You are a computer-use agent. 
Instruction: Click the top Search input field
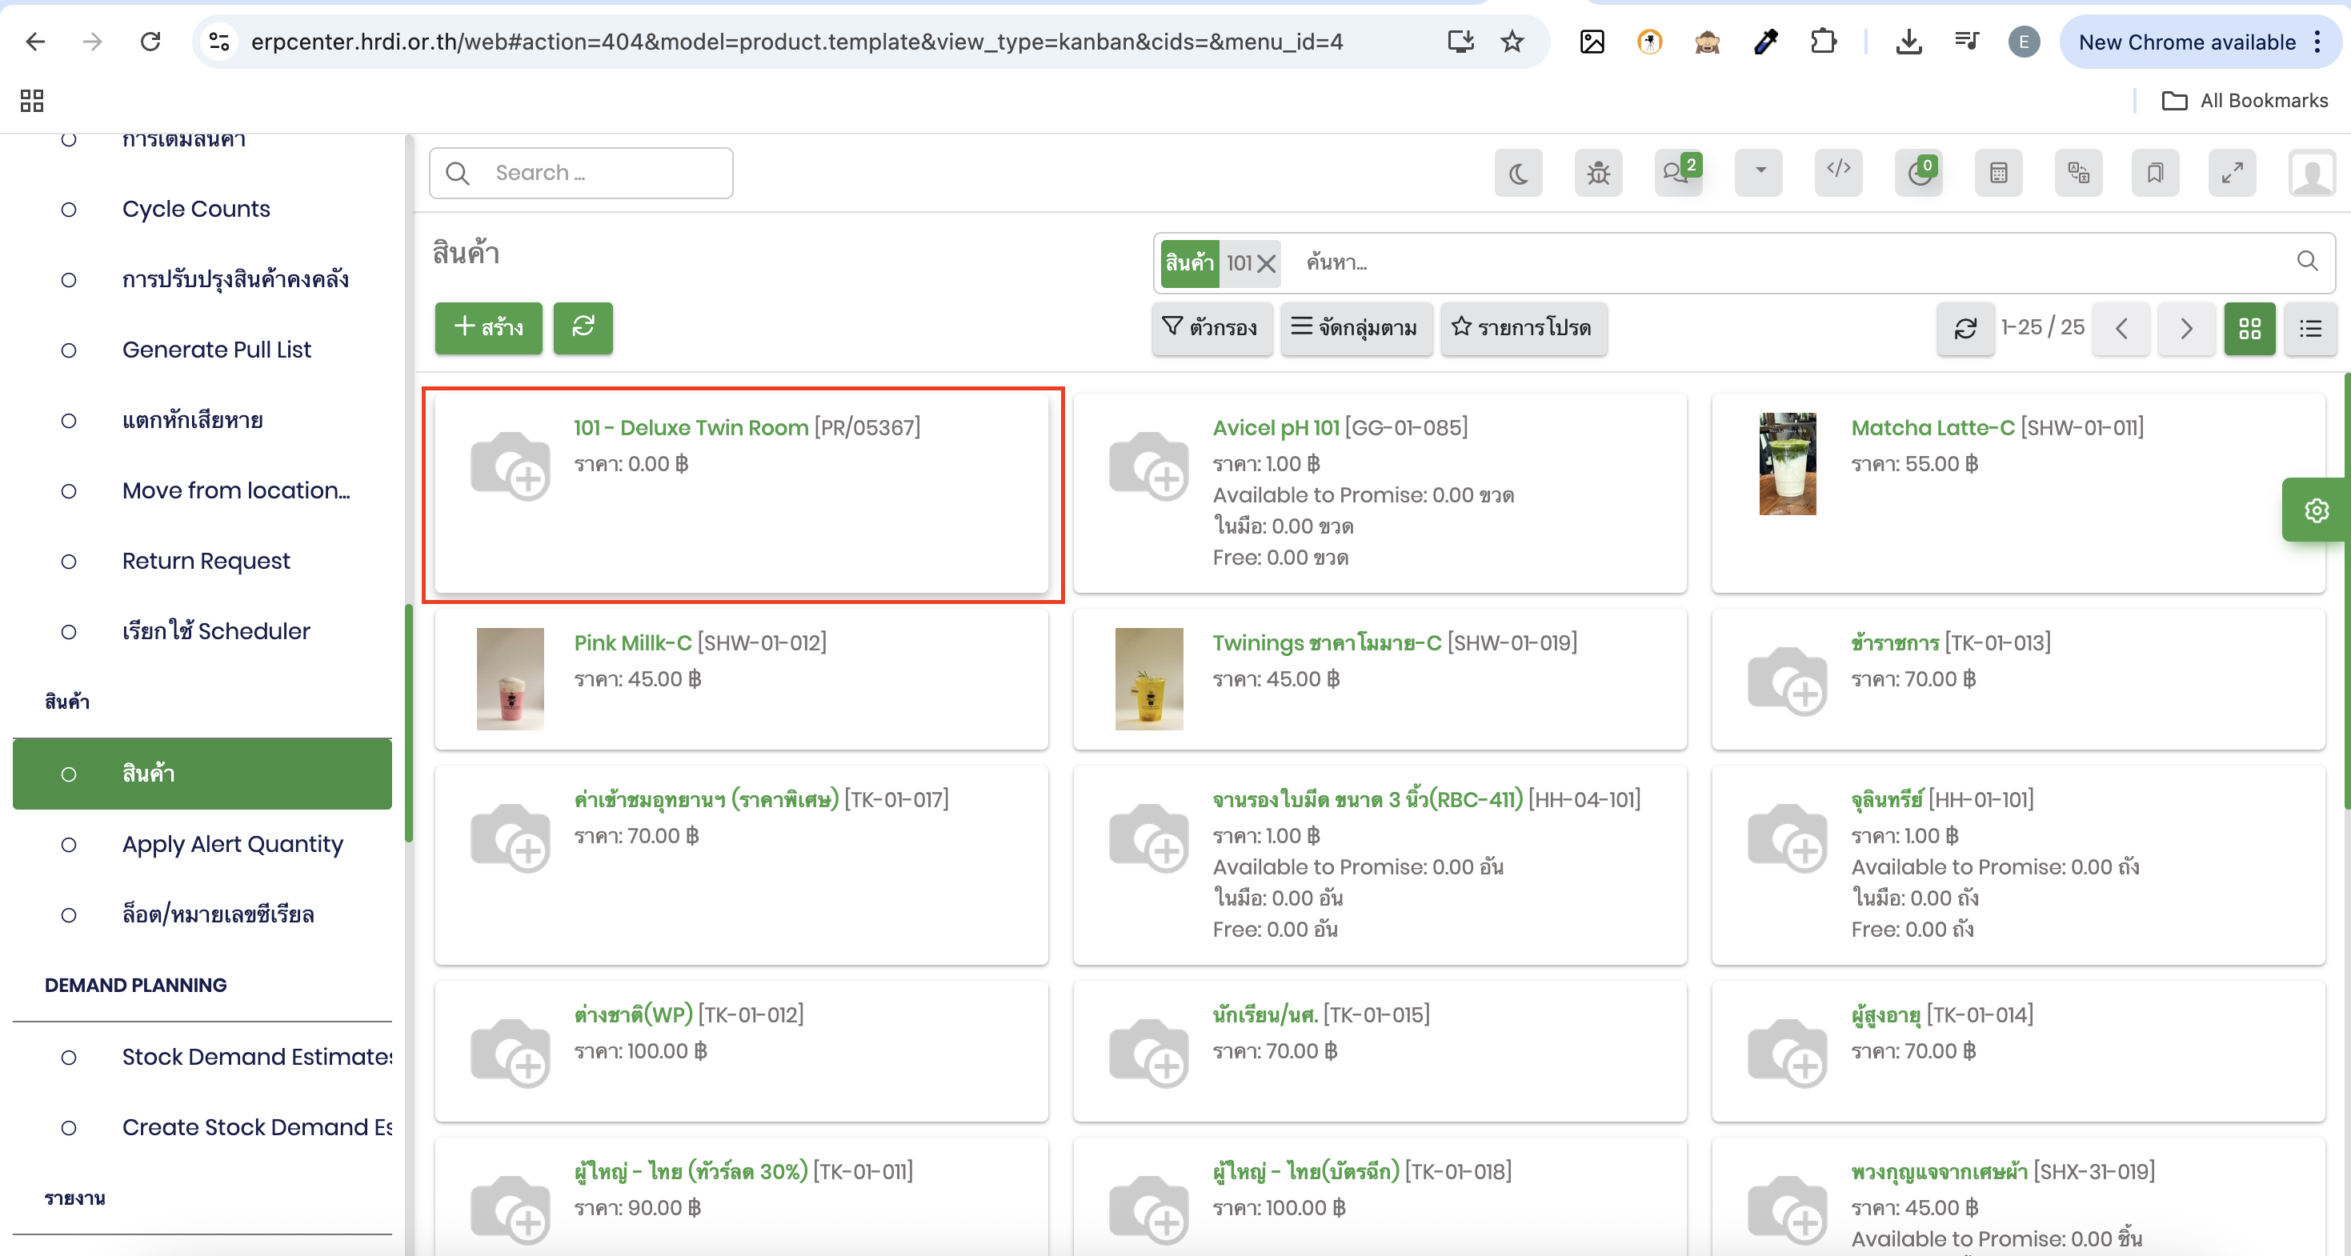coord(603,174)
